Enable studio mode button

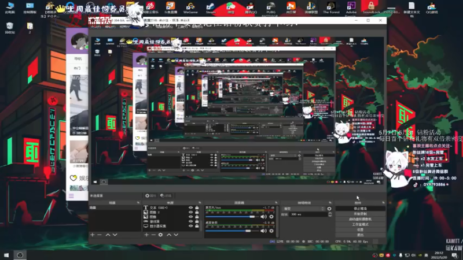pyautogui.click(x=360, y=224)
